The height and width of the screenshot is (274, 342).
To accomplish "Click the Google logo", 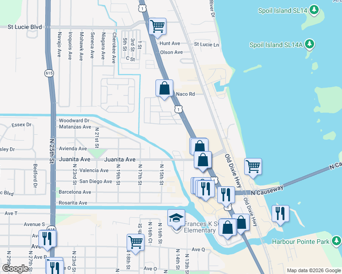I will click(15, 269).
